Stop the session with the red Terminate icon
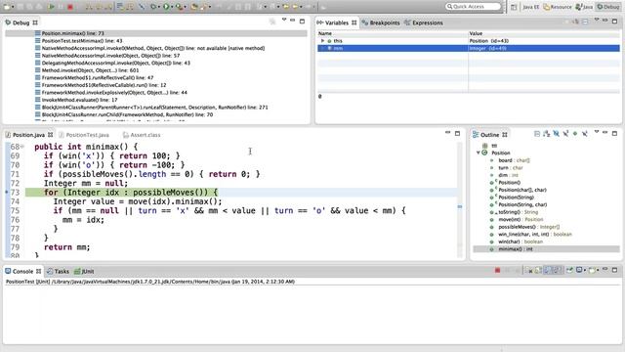This screenshot has height=352, width=625. [69, 7]
